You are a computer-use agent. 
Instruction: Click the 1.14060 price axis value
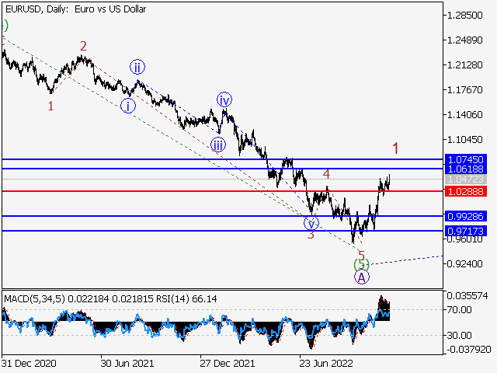click(x=464, y=114)
